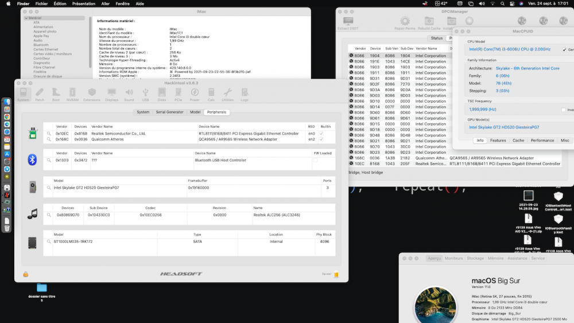Screen dimensions: 574x323
Task: Open the Performance tab in MacCPUID
Action: click(542, 141)
